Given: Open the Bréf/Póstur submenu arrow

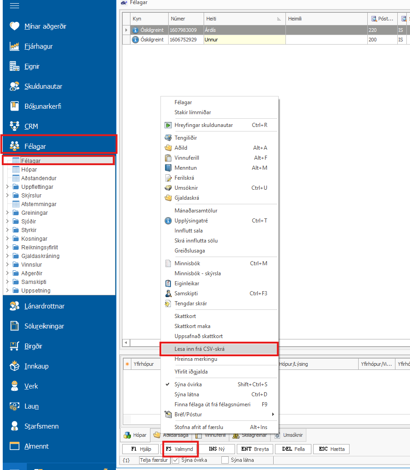Looking at the screenshot, I should [x=273, y=414].
